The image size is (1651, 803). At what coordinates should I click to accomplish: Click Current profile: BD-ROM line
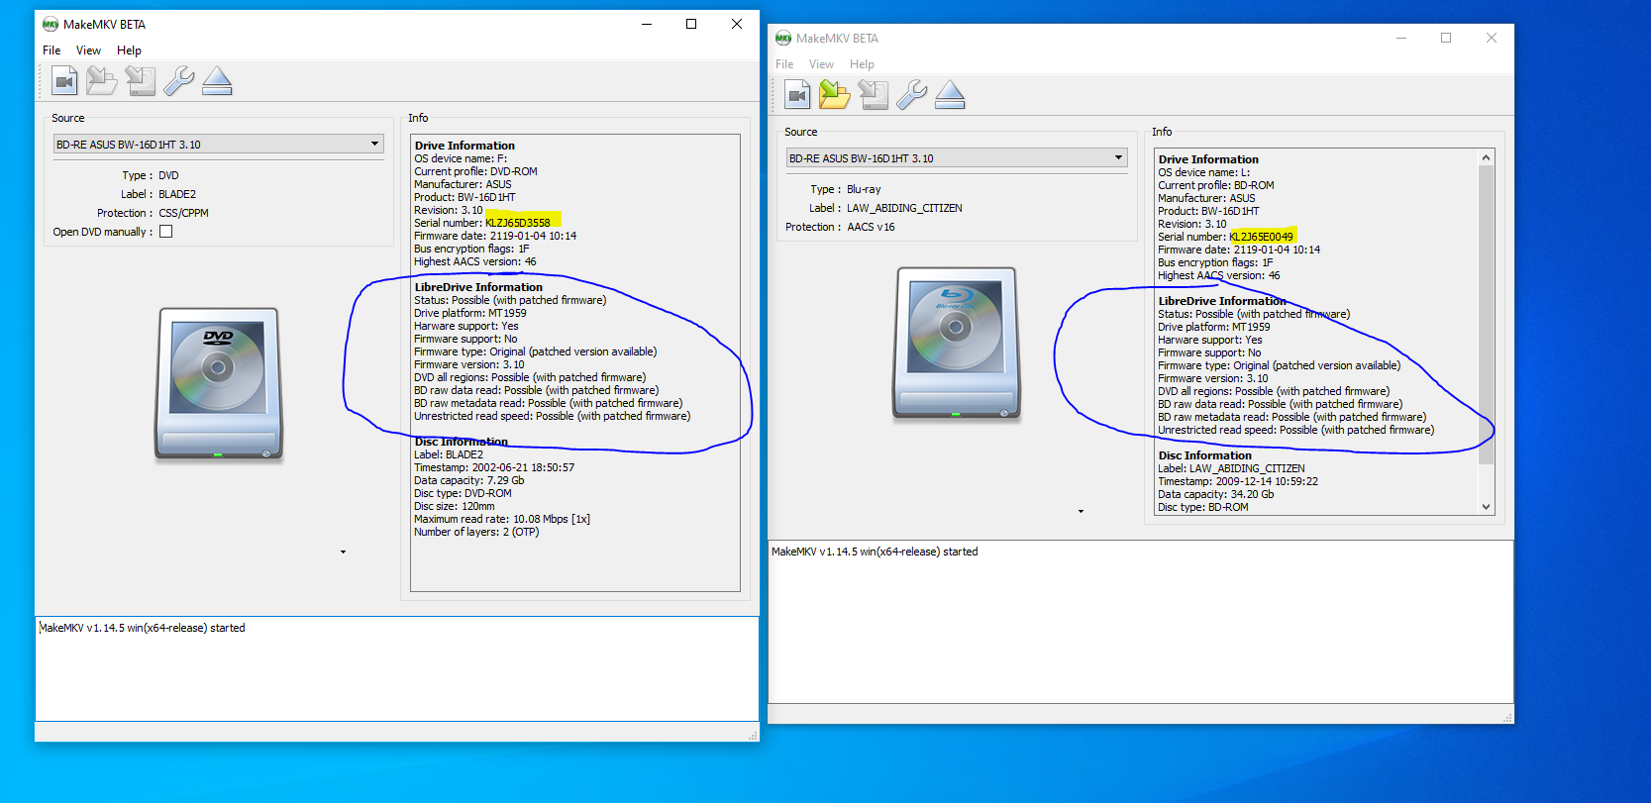click(x=1216, y=185)
